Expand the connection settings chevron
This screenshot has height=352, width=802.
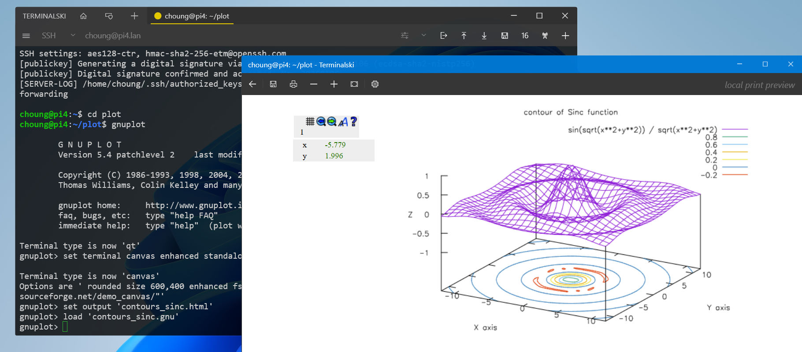[423, 36]
